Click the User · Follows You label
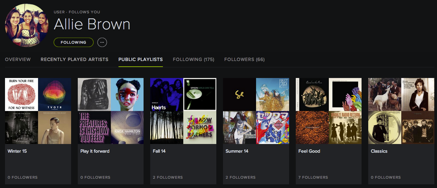 click(77, 12)
